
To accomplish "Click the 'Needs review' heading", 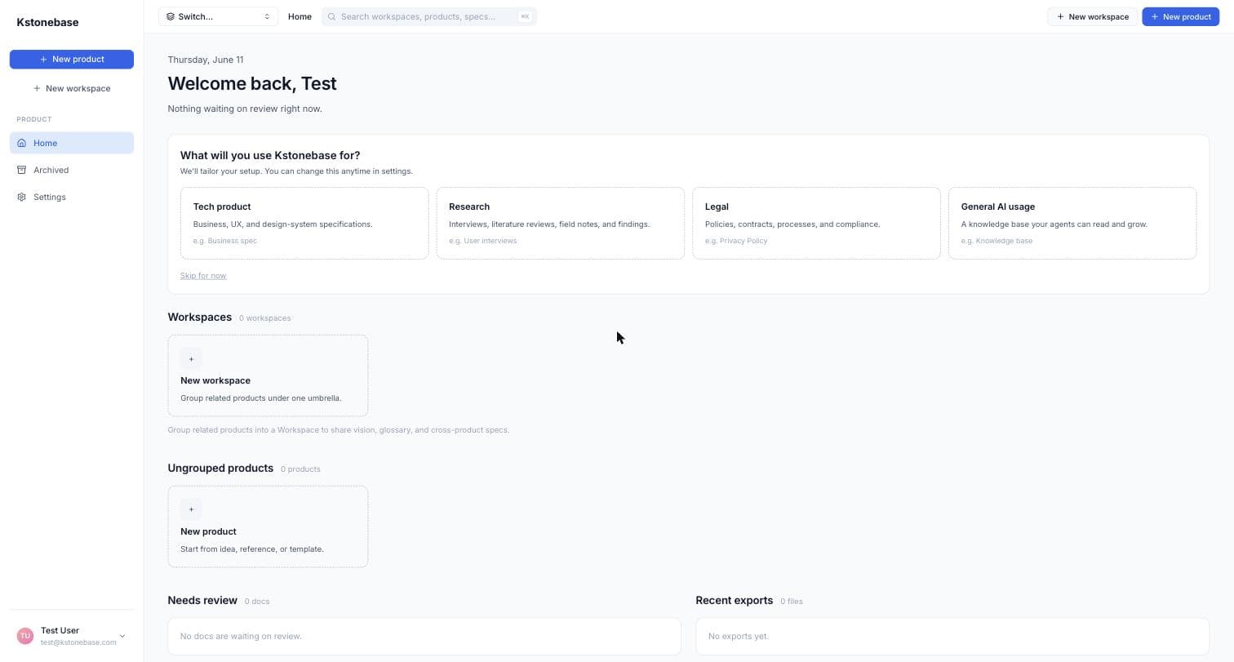I will [x=202, y=600].
